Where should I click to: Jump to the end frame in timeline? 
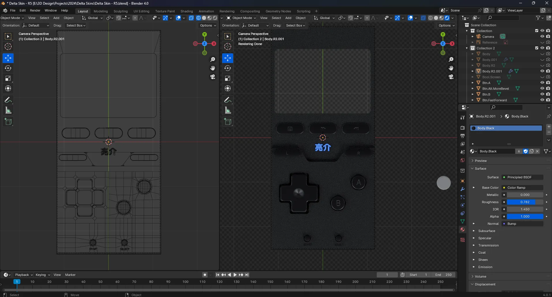pyautogui.click(x=247, y=274)
